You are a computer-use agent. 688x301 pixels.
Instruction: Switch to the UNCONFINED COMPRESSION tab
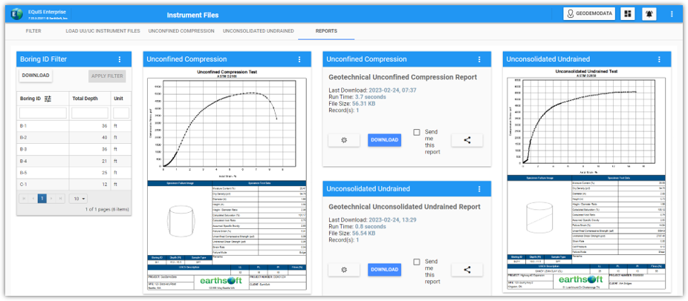(181, 31)
